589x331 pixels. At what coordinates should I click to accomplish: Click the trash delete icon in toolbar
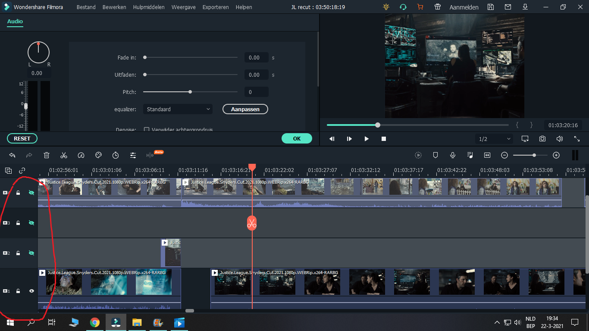(47, 155)
